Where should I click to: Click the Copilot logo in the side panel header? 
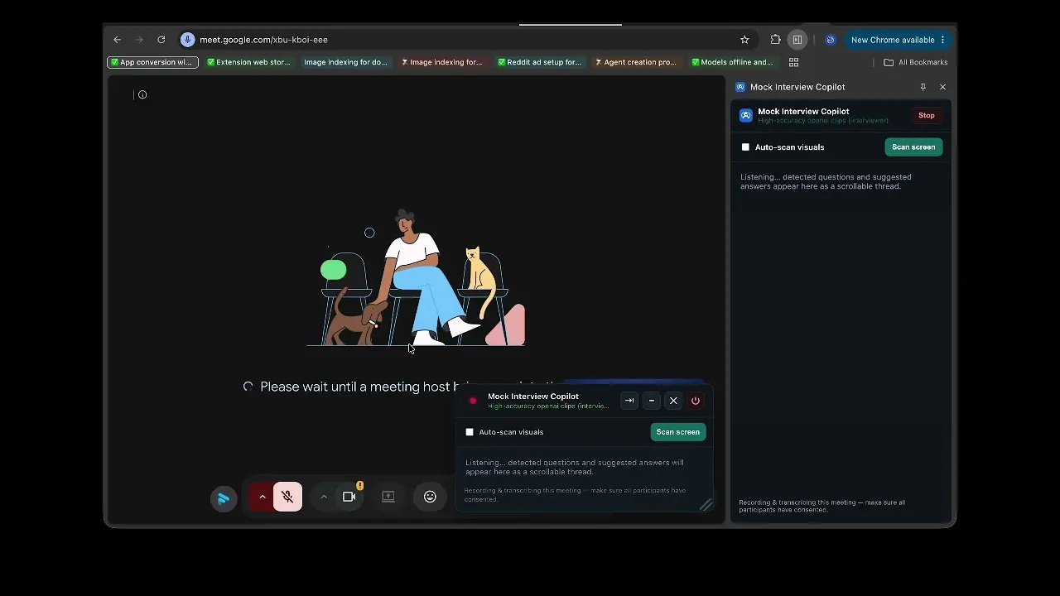point(746,116)
